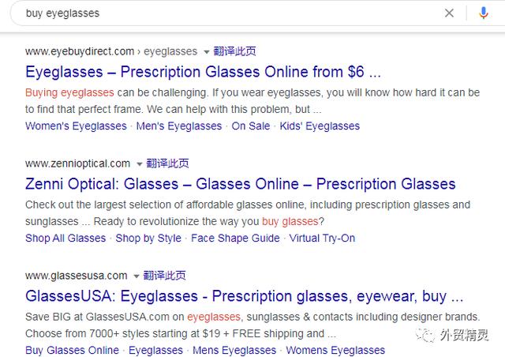Translate the zennioptical.com page via 翻译此页
The width and height of the screenshot is (505, 357).
pyautogui.click(x=167, y=163)
